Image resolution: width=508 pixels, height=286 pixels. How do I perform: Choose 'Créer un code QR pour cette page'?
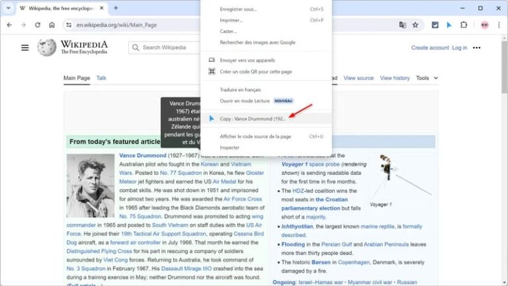pos(255,71)
